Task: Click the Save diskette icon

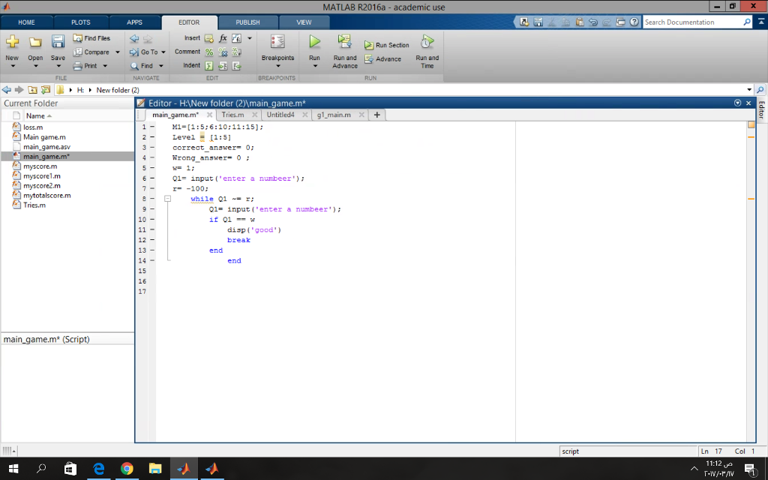Action: coord(58,42)
